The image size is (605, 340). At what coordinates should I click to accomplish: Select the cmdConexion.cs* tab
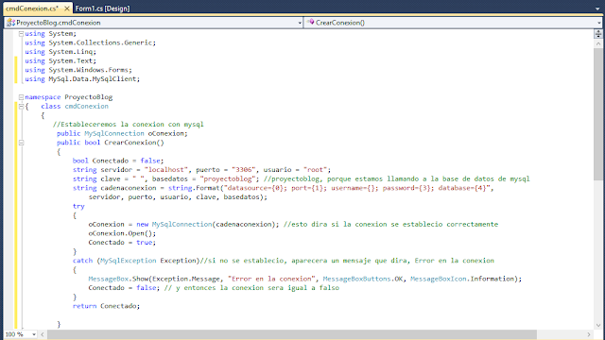click(x=32, y=8)
